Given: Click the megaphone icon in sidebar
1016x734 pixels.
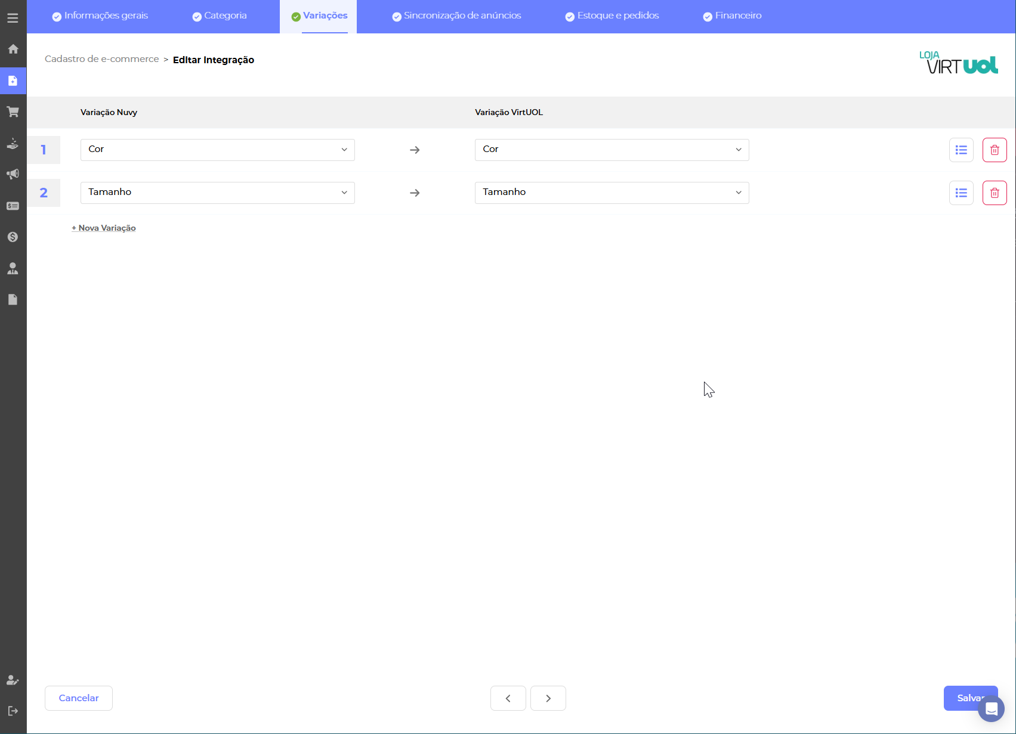Looking at the screenshot, I should (13, 174).
